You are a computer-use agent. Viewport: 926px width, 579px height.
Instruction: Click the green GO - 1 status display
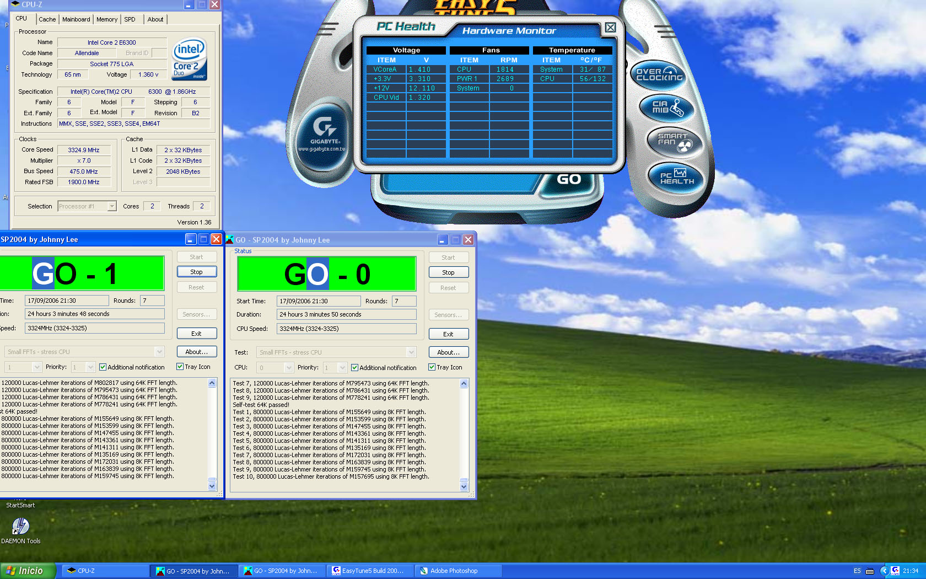click(x=82, y=273)
